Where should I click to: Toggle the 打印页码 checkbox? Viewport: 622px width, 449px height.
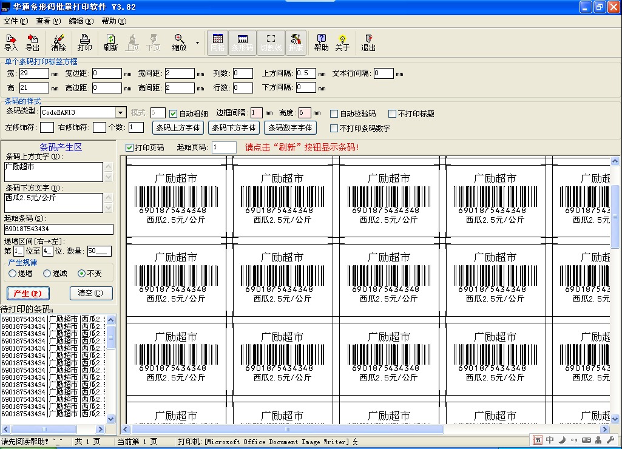coord(129,147)
